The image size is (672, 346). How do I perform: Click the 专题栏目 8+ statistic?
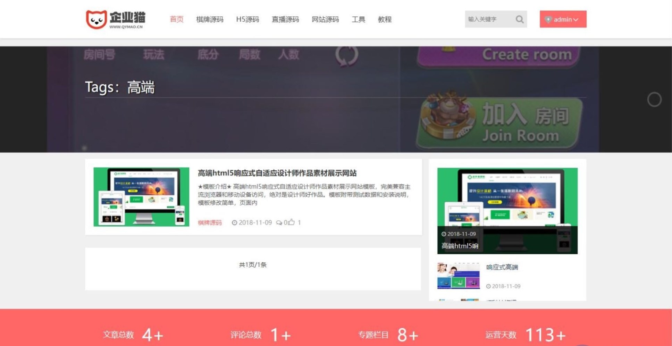point(388,335)
